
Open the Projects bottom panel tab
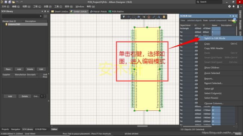click(5, 129)
